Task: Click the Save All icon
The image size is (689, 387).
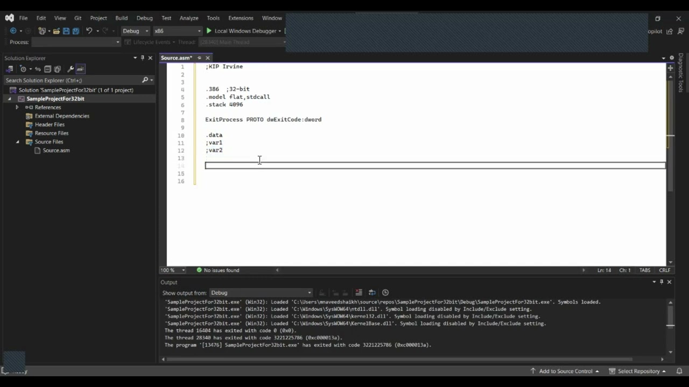Action: point(76,31)
